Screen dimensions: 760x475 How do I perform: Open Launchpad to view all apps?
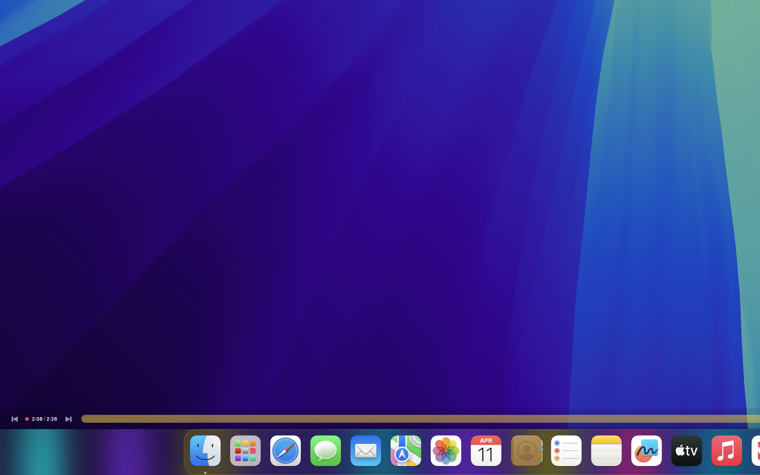tap(245, 450)
